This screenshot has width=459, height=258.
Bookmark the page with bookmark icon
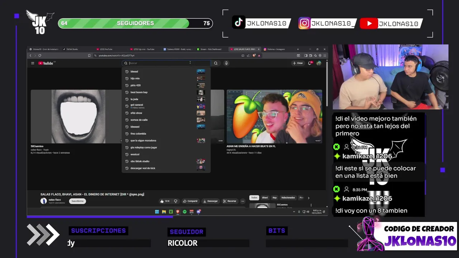pyautogui.click(x=89, y=56)
